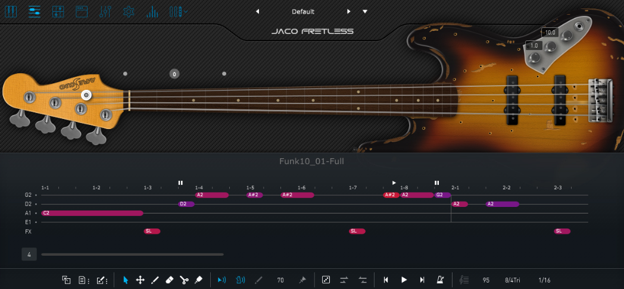This screenshot has height=289, width=624.
Task: Click the velocity value 70
Action: click(x=280, y=280)
